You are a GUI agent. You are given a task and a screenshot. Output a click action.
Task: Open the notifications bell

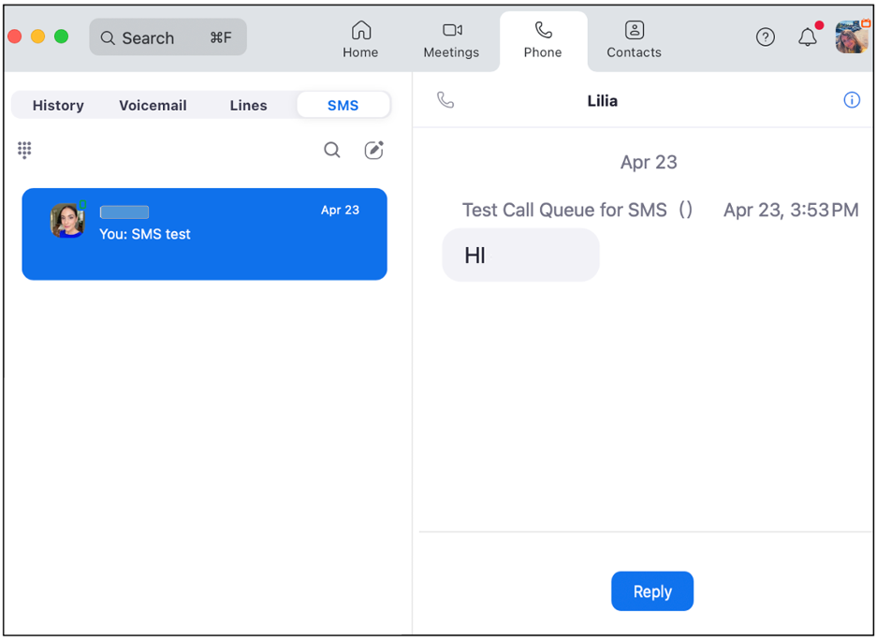(808, 37)
